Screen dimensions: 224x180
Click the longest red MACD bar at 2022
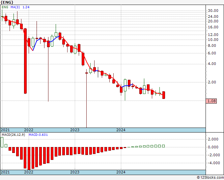click(29, 159)
